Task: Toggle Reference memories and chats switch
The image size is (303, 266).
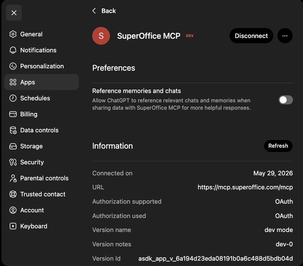Action: click(286, 100)
